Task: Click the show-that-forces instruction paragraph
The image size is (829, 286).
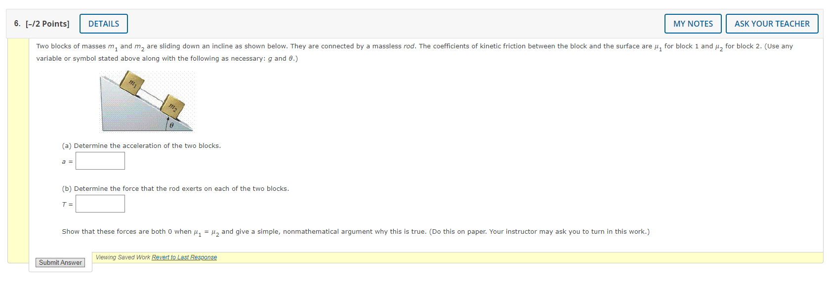Action: (356, 231)
